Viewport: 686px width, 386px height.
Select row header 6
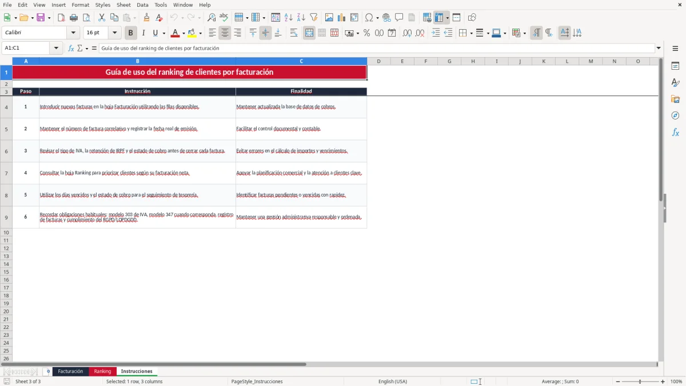(6, 151)
